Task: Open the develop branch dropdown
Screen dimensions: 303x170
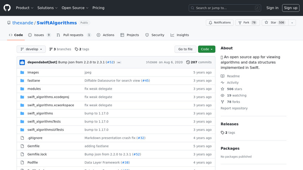Action: 31,49
